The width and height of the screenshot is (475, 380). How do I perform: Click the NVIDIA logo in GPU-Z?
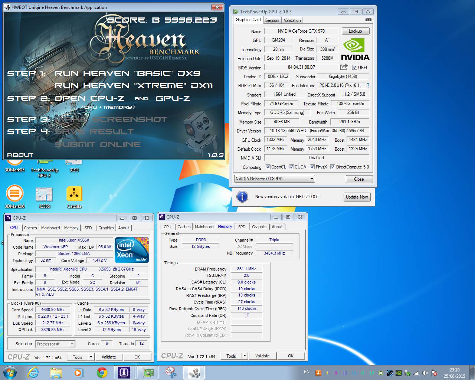pos(355,49)
